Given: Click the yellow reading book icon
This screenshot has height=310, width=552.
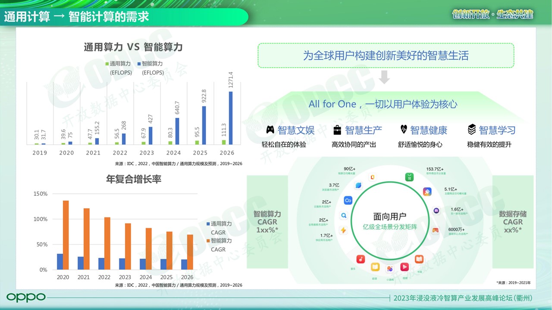Looking at the screenshot, I should (375, 267).
